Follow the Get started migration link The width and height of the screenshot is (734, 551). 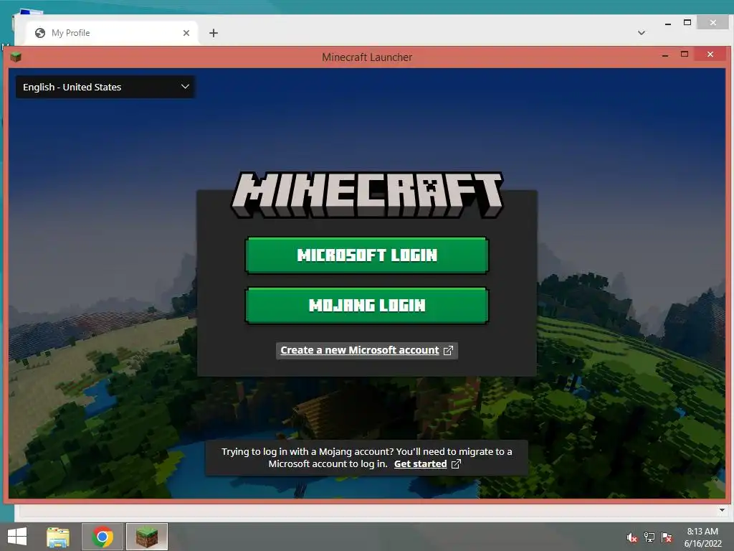coord(420,464)
